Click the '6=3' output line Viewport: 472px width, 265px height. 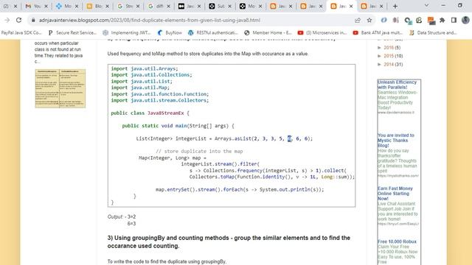coord(131,224)
